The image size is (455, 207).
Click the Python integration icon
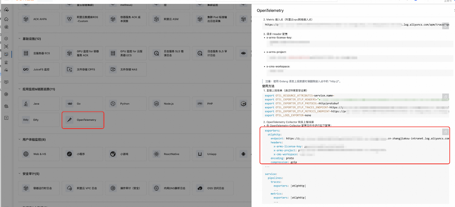pos(113,104)
